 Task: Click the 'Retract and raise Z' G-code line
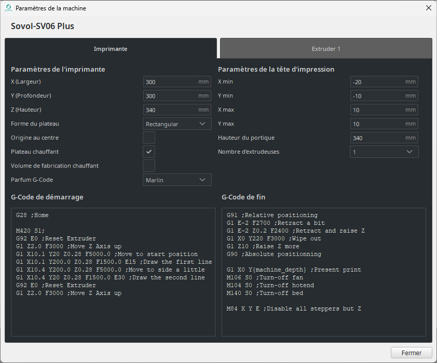coord(296,231)
